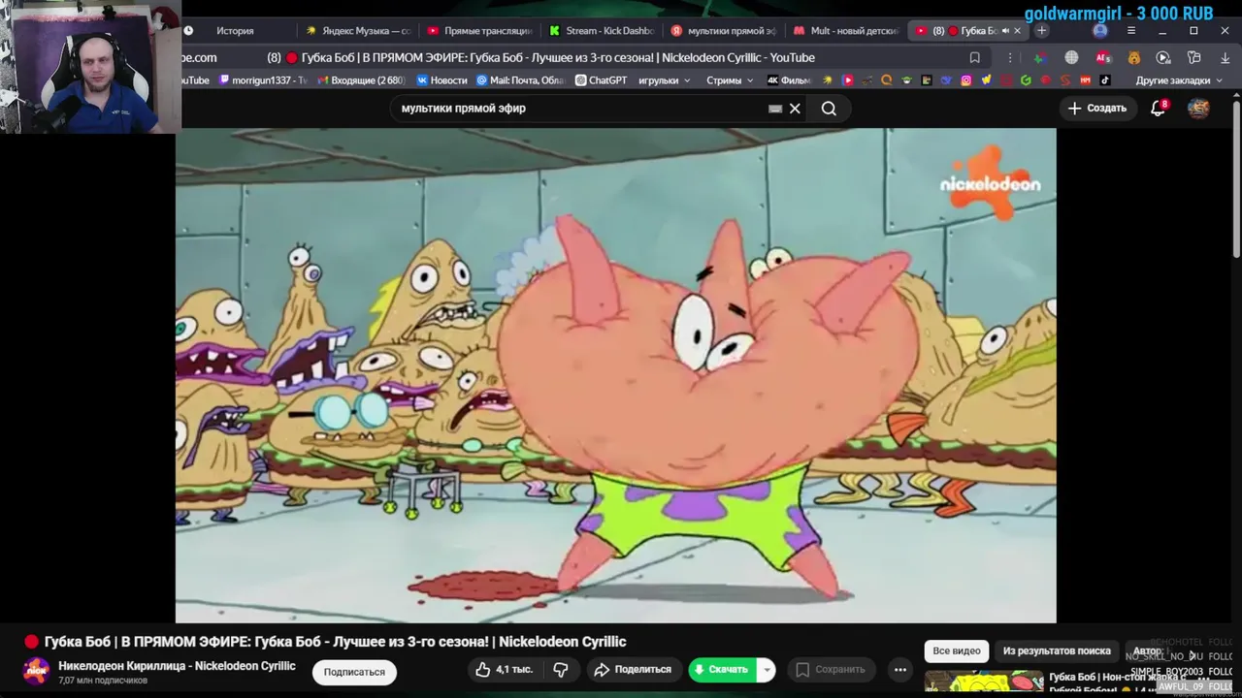Click the globe extension icon in toolbar
Image resolution: width=1242 pixels, height=698 pixels.
pyautogui.click(x=1071, y=57)
